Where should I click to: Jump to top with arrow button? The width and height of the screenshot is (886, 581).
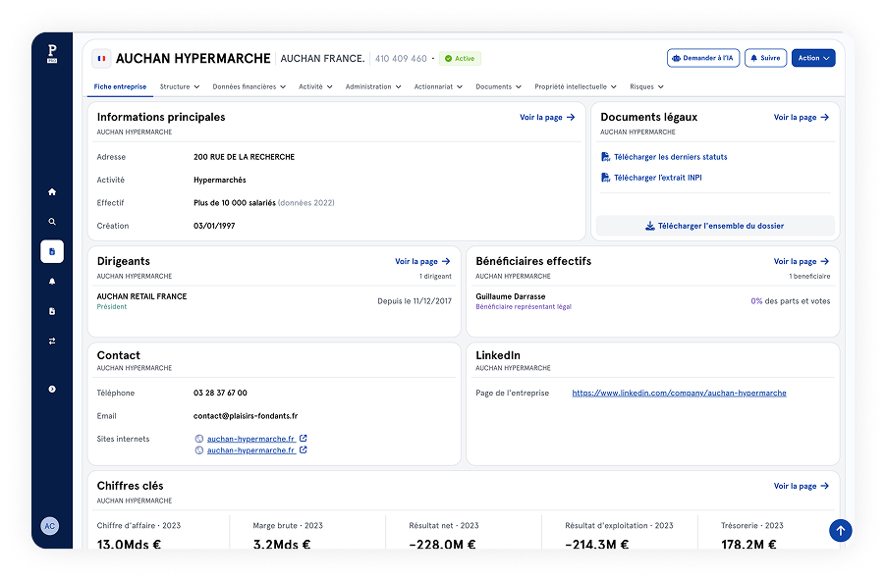[x=840, y=530]
